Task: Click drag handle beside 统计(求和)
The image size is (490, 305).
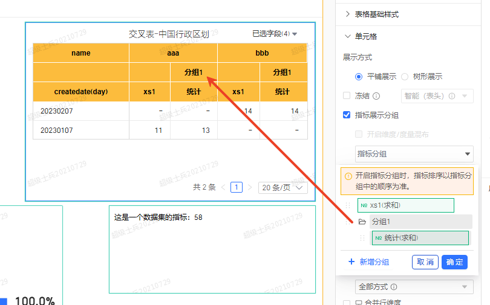Action: pos(362,238)
